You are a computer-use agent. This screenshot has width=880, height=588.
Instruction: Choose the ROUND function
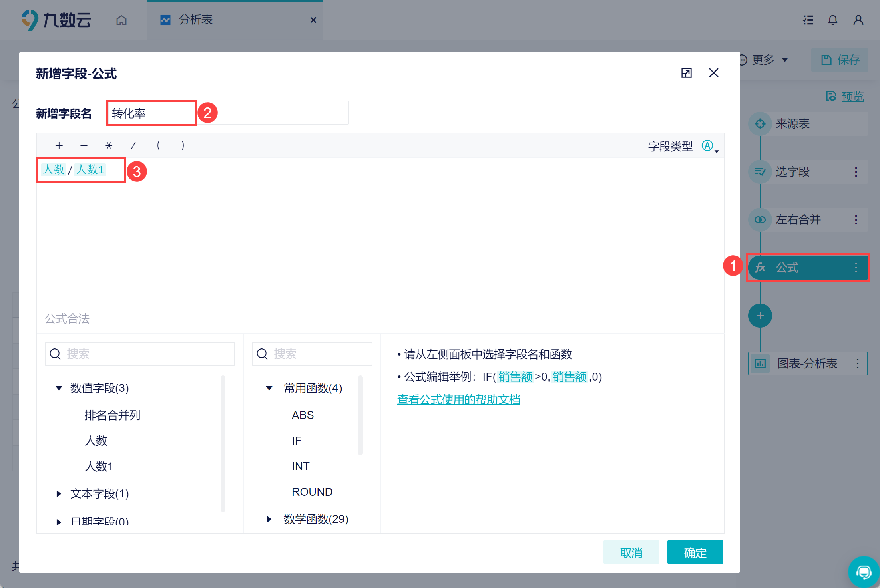[x=312, y=492]
